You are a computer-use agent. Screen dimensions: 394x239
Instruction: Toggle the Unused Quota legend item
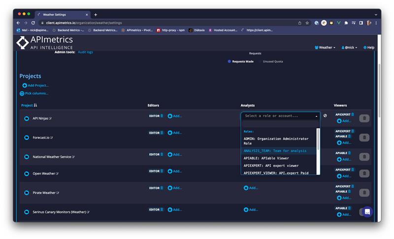click(x=271, y=61)
